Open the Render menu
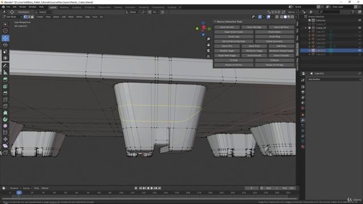 coord(23,7)
